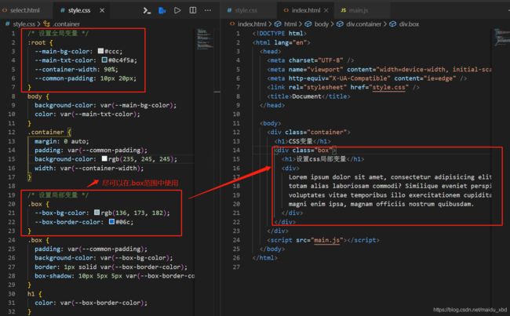510x316 pixels.
Task: Open the style.css link in the href attribute
Action: tap(389, 87)
